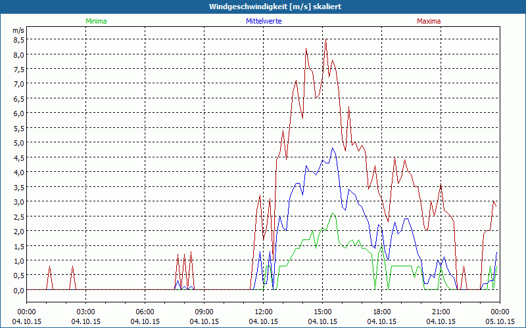This screenshot has width=526, height=328.
Task: Click the 6,5 y-axis value
Action: pos(18,99)
